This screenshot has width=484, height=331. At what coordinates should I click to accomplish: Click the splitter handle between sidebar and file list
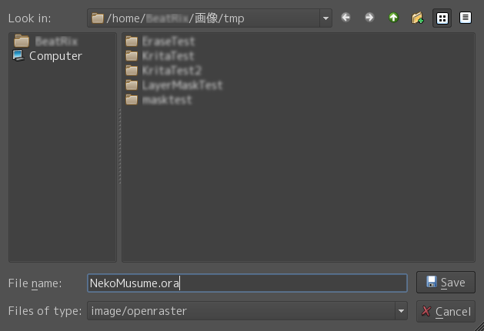point(119,146)
